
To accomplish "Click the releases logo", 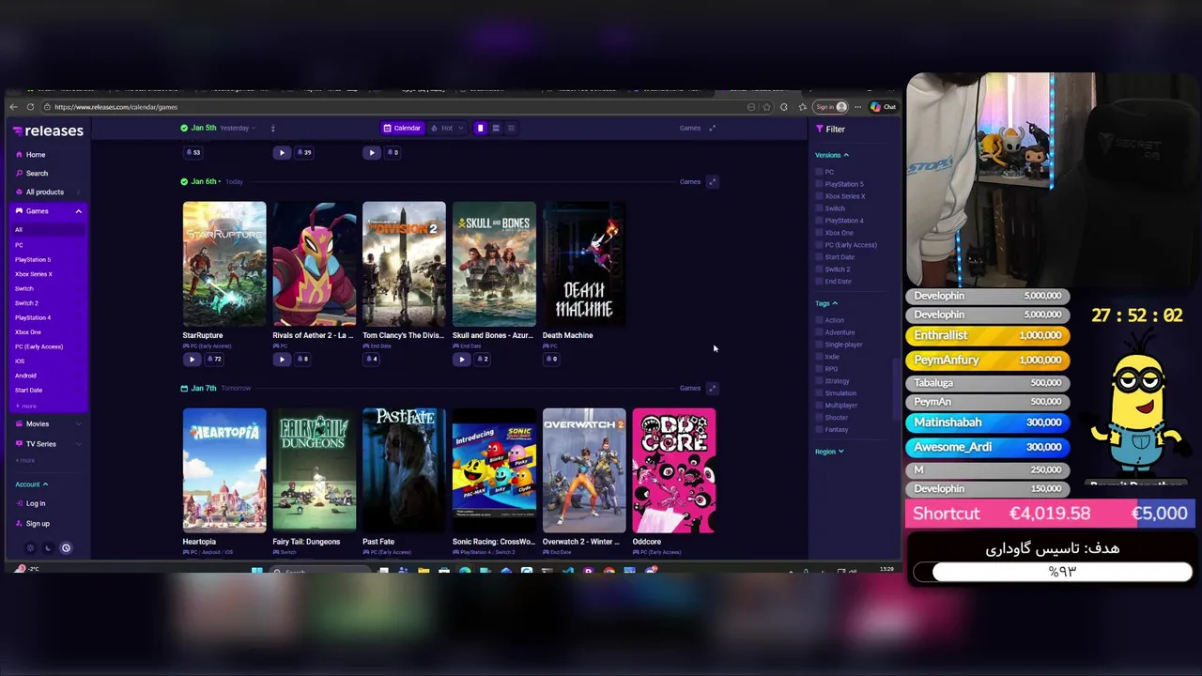I will (x=48, y=131).
